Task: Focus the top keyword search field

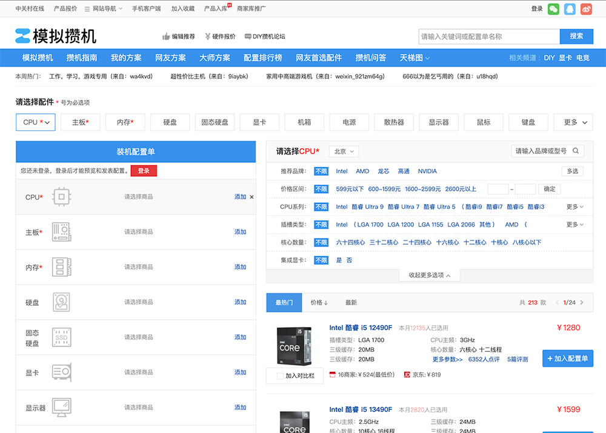Action: (x=488, y=36)
